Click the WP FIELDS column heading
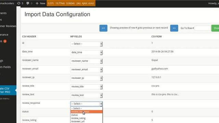 [76, 37]
